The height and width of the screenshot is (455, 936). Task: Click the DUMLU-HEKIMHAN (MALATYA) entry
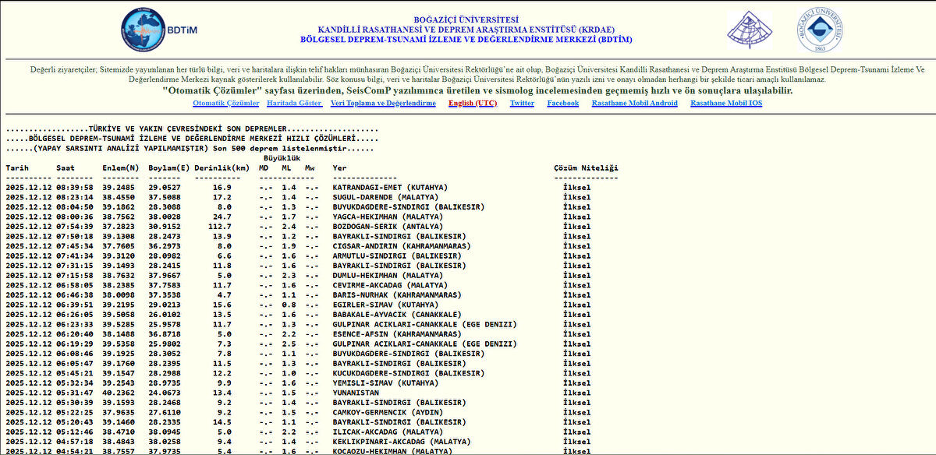pyautogui.click(x=388, y=276)
